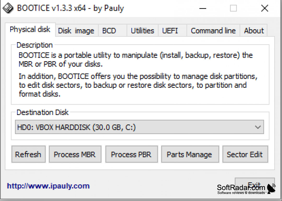Launch the Parts Manage dialog
This screenshot has width=282, height=201.
tap(190, 154)
